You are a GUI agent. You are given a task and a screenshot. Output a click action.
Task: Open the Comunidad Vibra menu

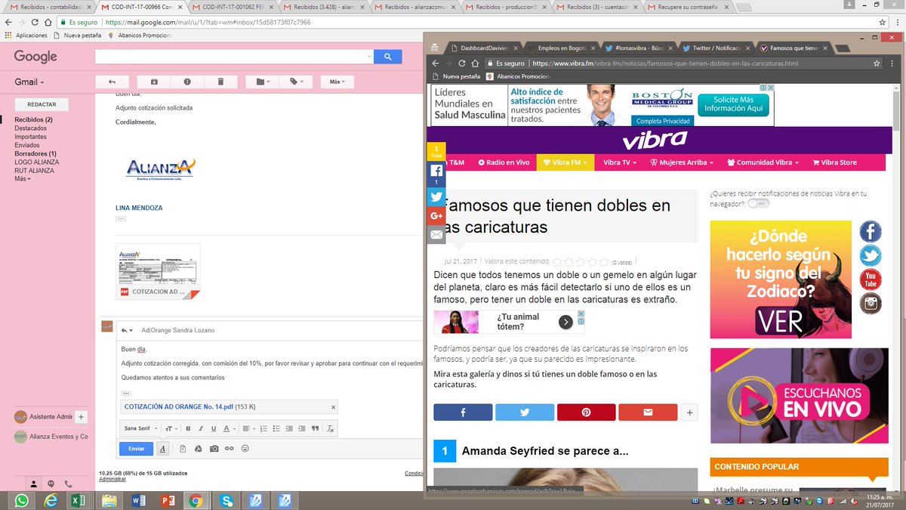[763, 162]
